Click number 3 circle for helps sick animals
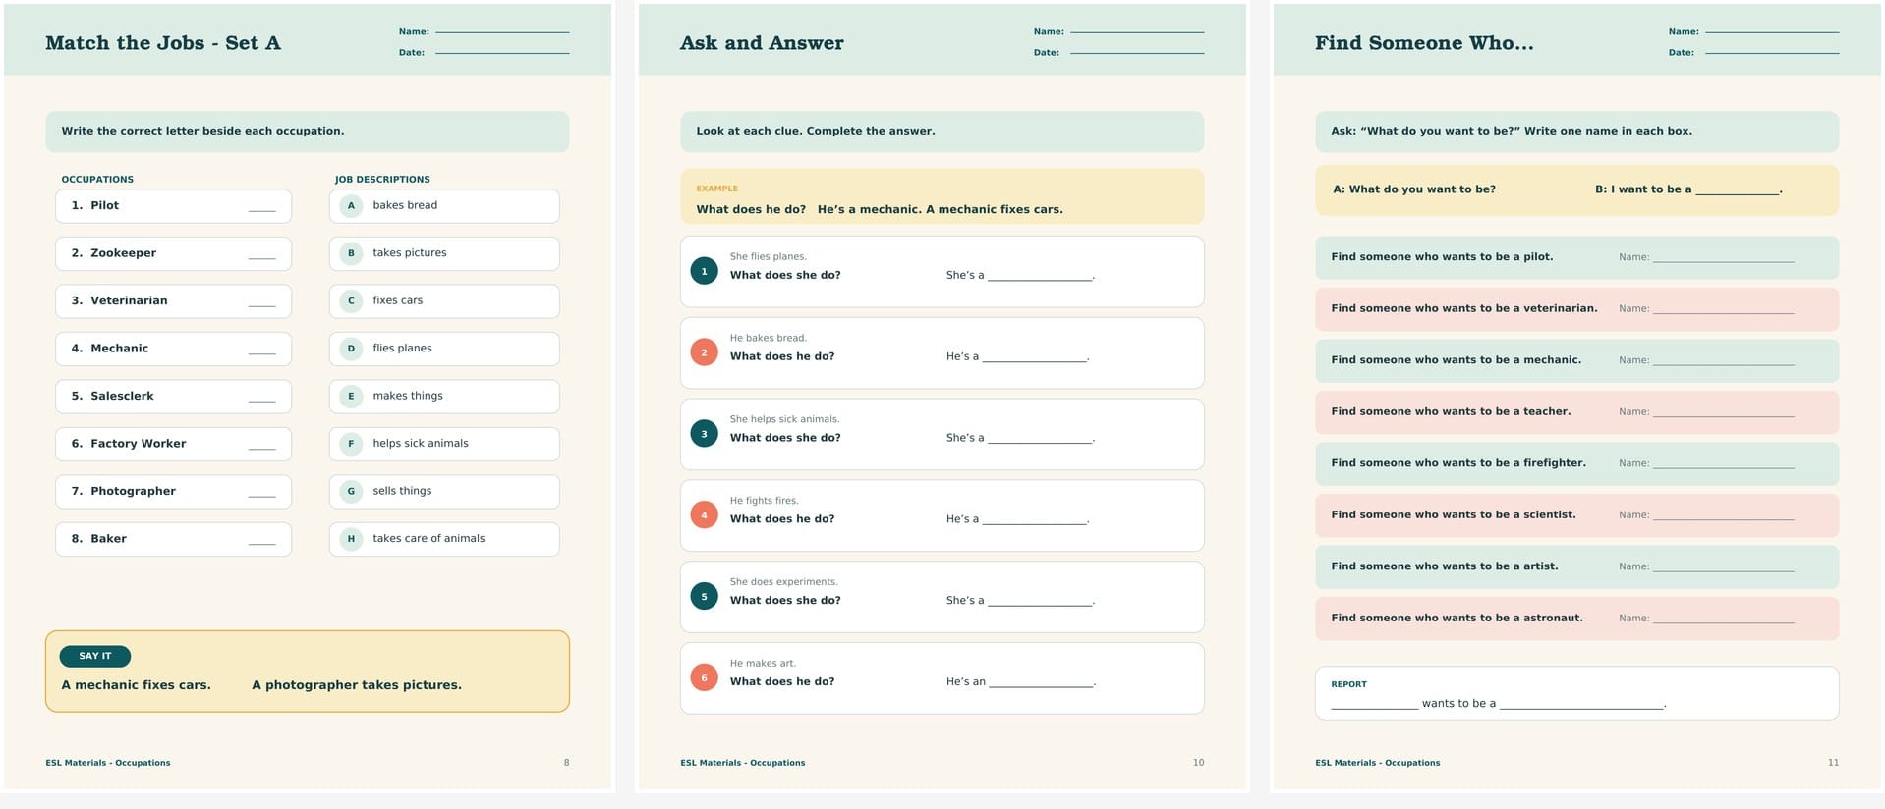Screen dimensions: 1885x809 pos(704,434)
